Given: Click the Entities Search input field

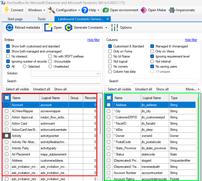Looking at the screenshot, I should [65, 81].
